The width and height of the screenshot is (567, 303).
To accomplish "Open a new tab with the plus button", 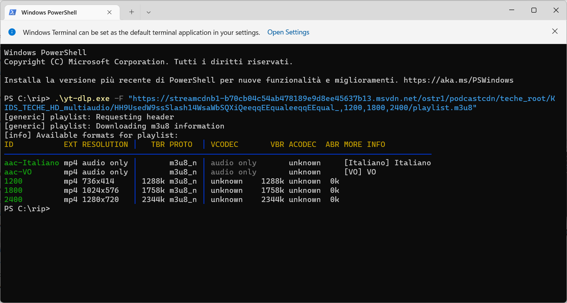I will 132,12.
